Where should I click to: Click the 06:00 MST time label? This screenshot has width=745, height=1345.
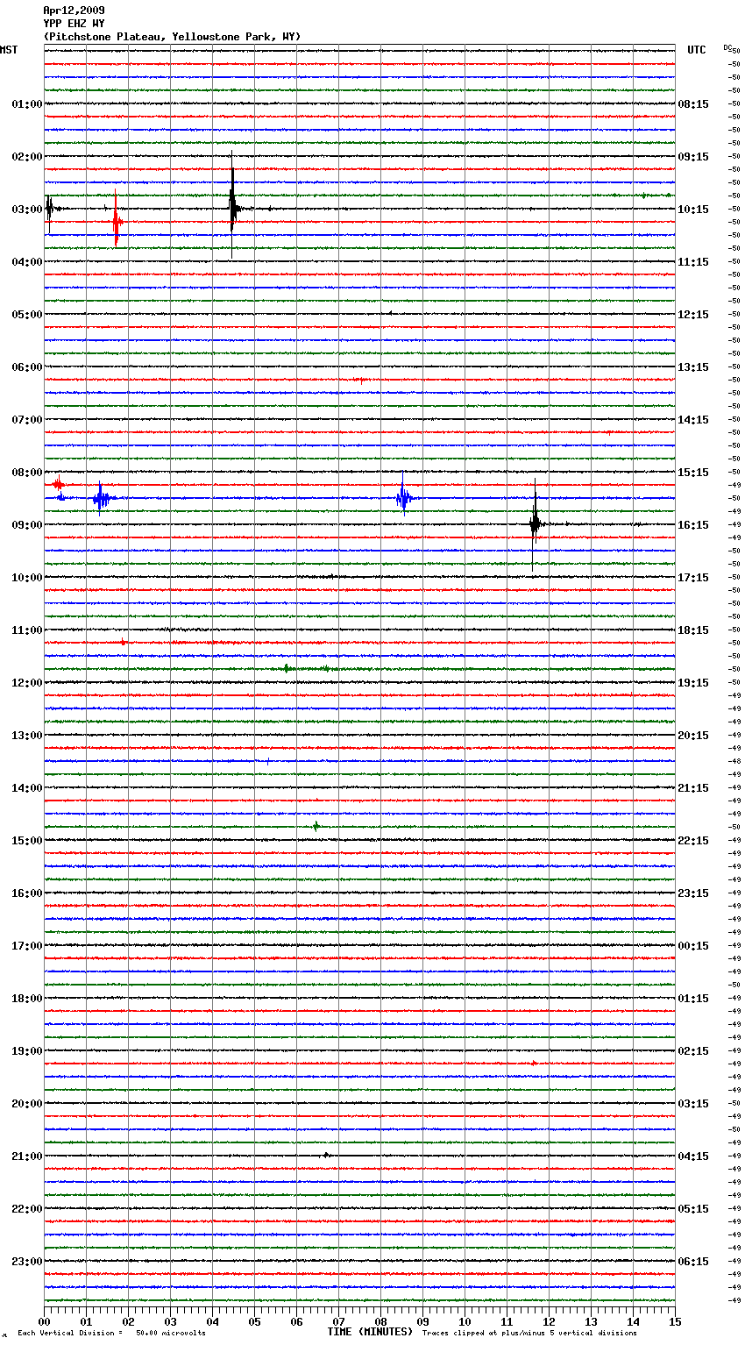[x=27, y=367]
